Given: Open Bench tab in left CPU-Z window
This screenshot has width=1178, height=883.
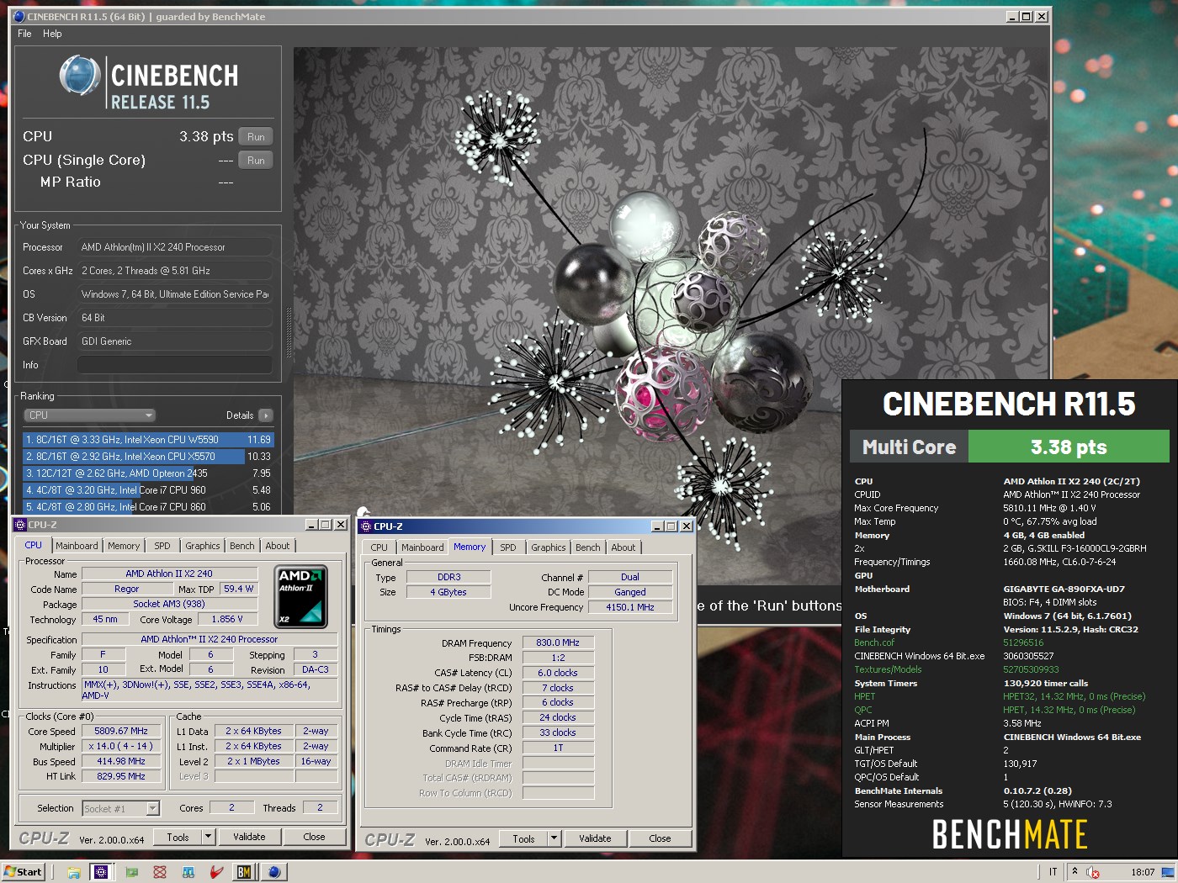Looking at the screenshot, I should point(242,546).
